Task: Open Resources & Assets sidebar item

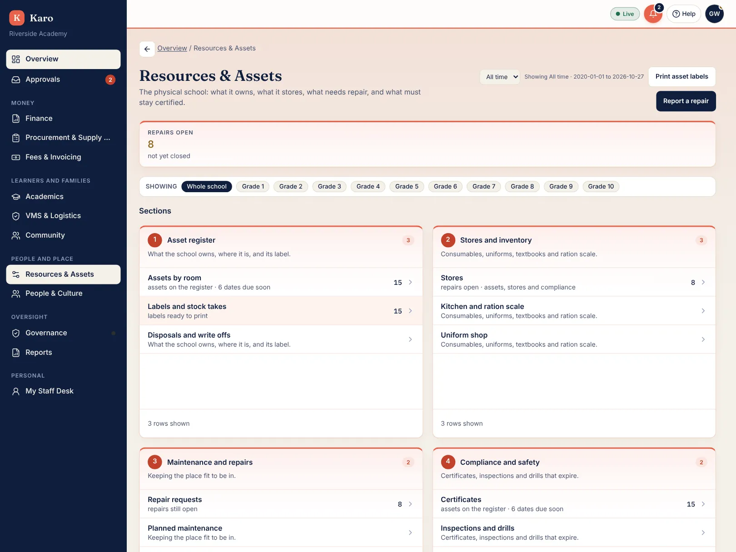Action: 63,274
